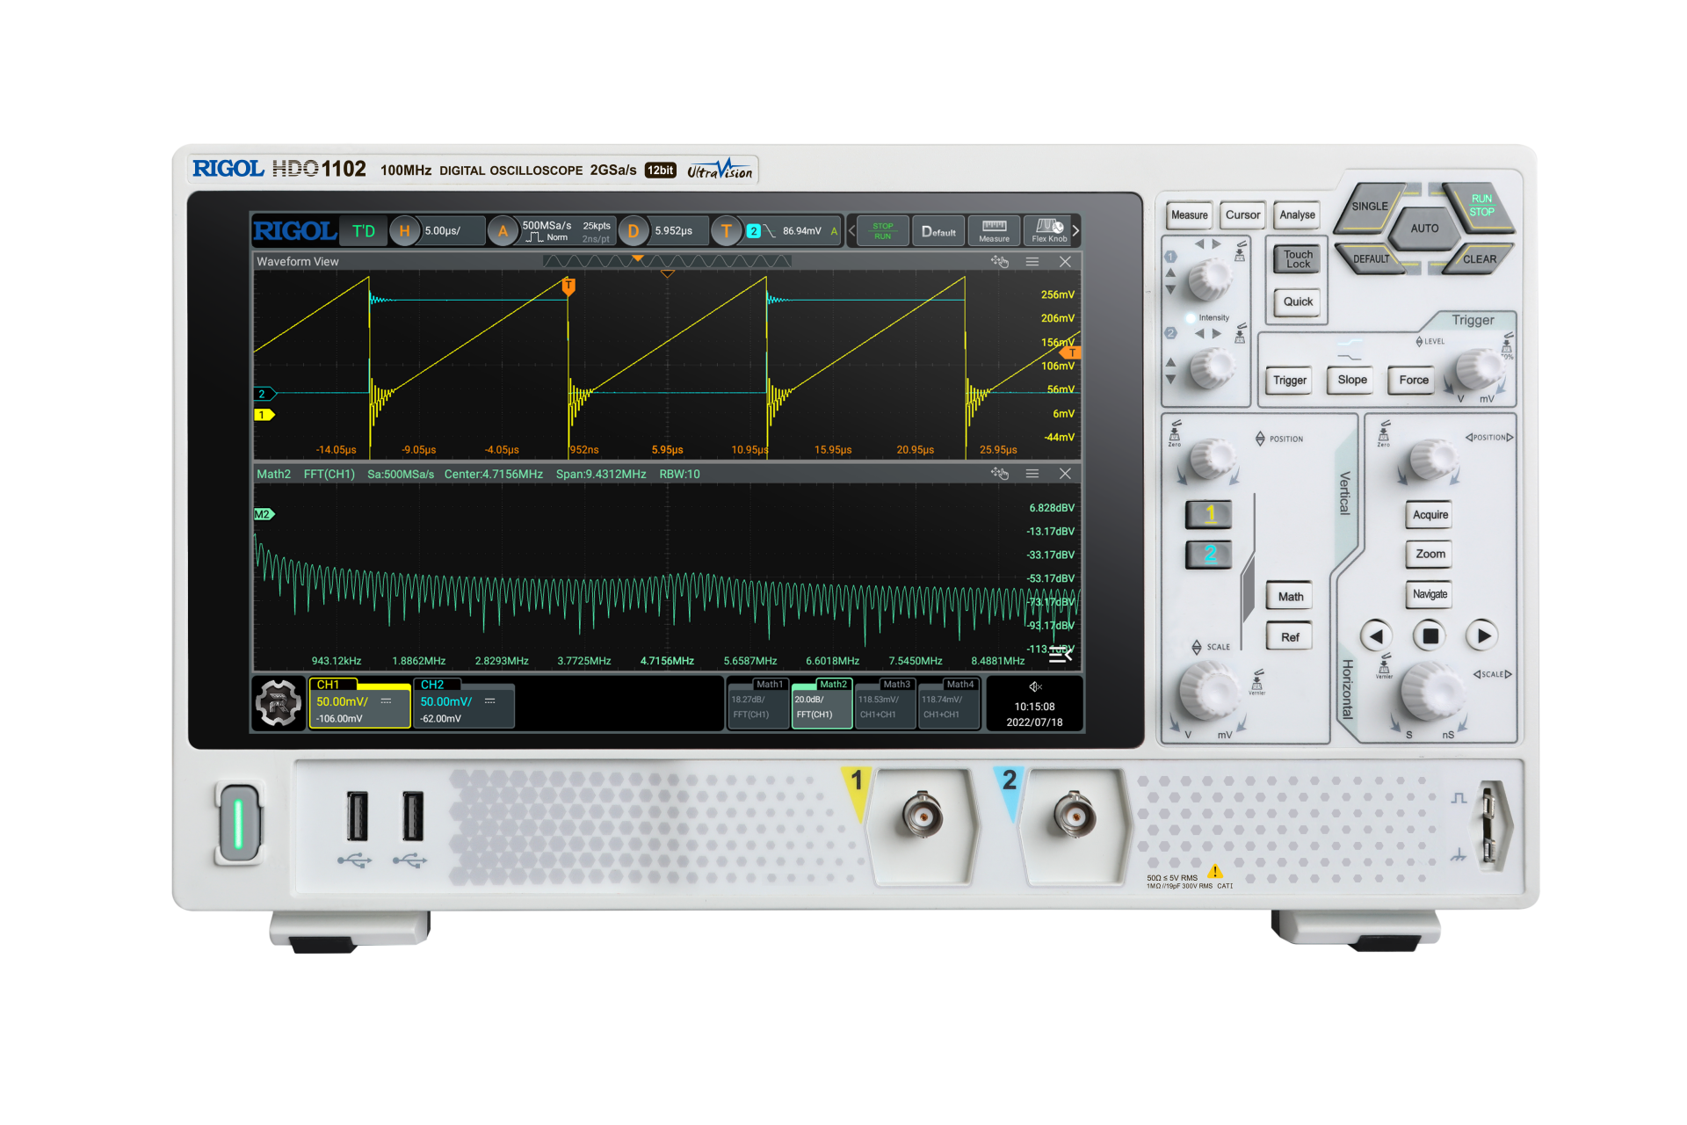Tap the trigger T indicator in the toolbar
This screenshot has width=1687, height=1125.
point(727,230)
